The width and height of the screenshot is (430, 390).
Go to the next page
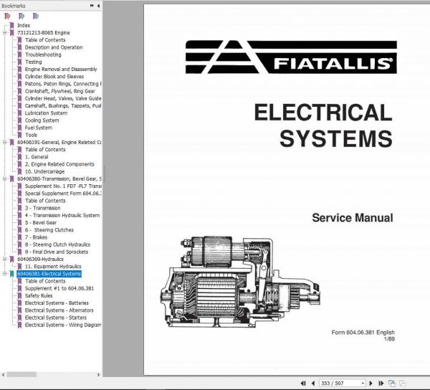pos(371,383)
